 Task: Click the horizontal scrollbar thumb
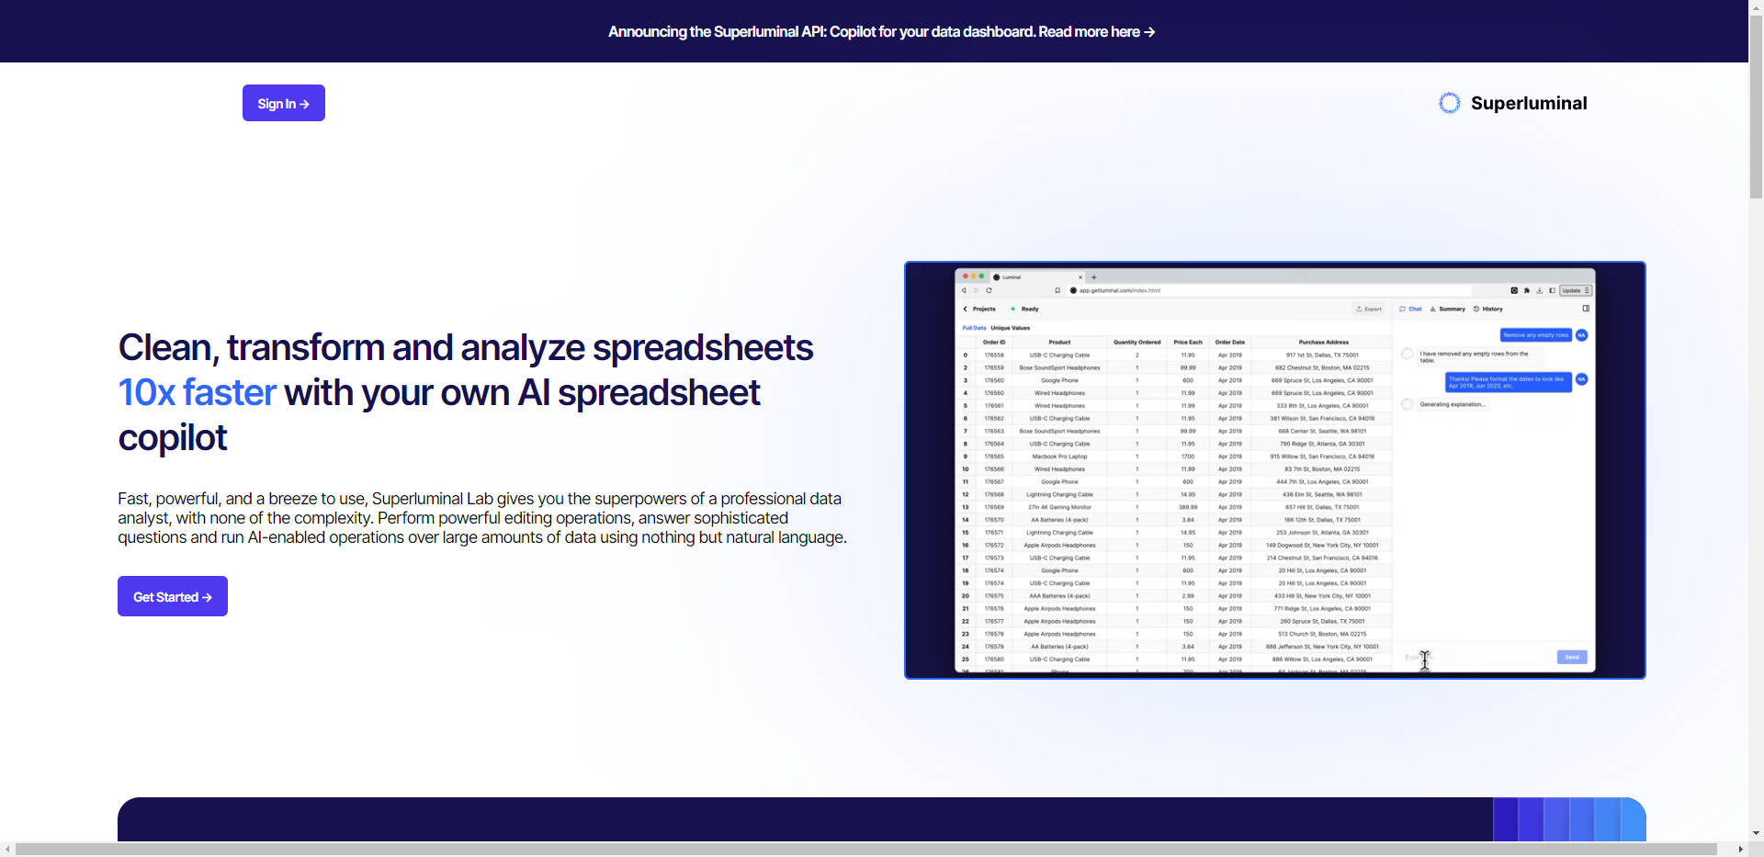coord(866,849)
